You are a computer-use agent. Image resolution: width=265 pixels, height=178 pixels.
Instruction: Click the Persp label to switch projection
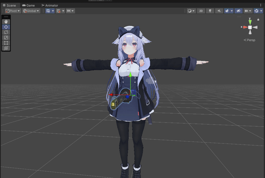tap(251, 40)
